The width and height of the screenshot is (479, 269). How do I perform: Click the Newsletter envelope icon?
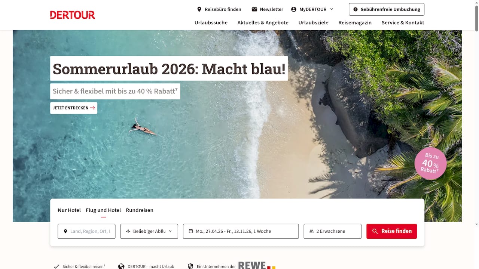click(x=254, y=9)
